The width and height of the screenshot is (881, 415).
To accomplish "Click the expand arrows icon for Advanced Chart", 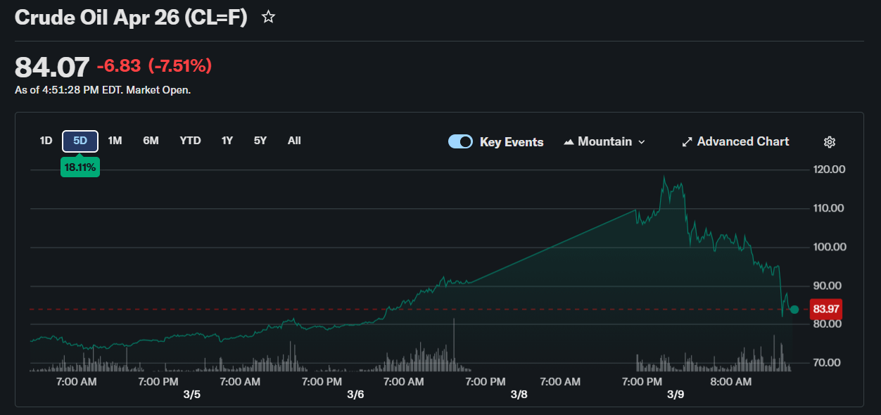I will pyautogui.click(x=687, y=142).
